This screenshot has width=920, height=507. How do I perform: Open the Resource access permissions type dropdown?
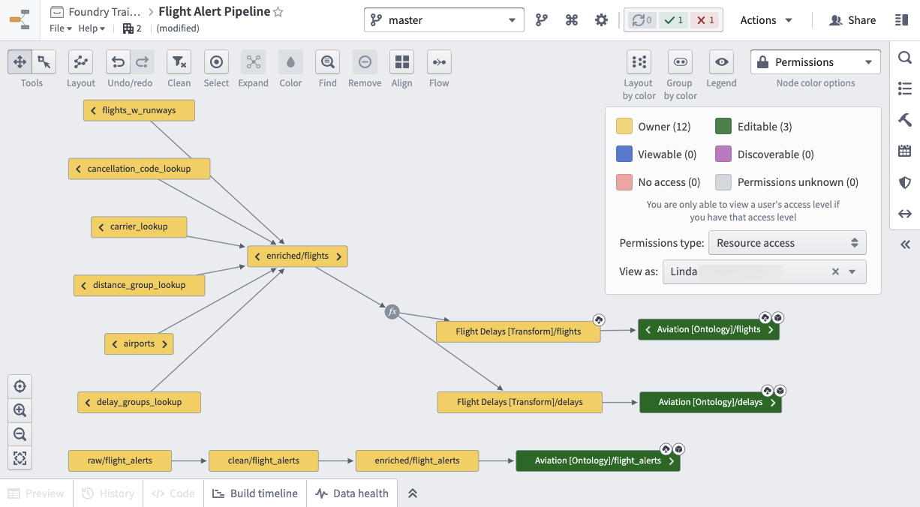coord(787,243)
